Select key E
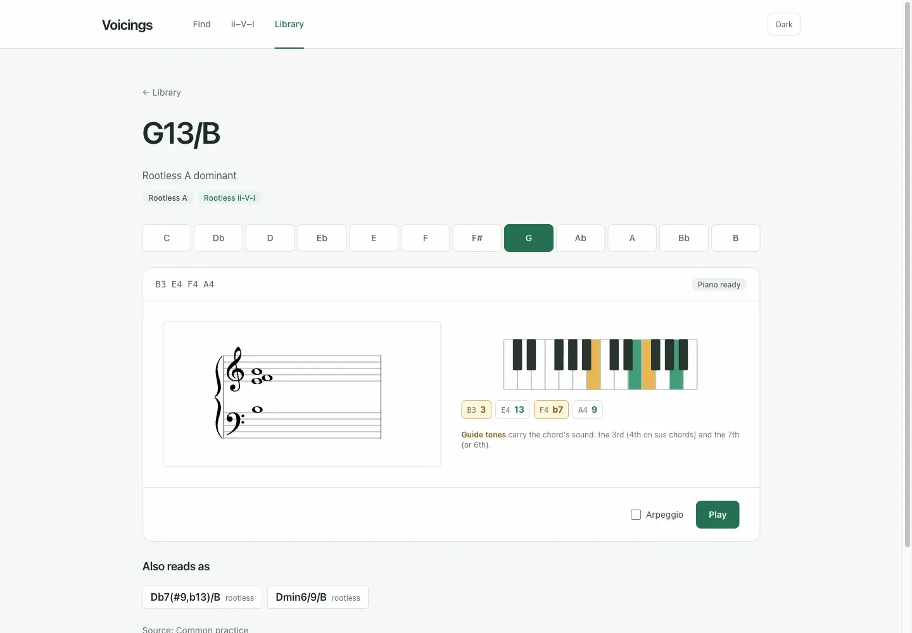Viewport: 912px width, 633px height. (x=374, y=238)
